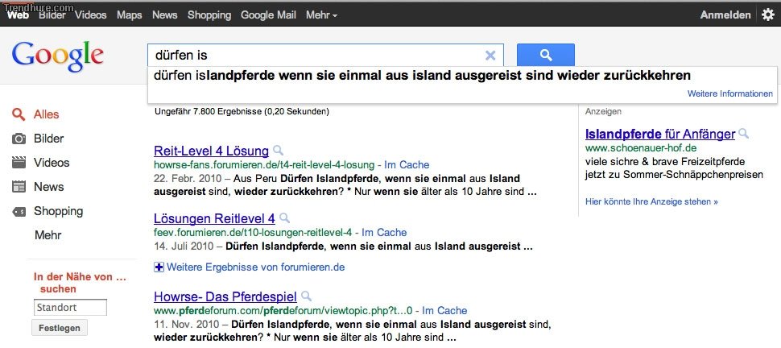The image size is (781, 348).
Task: Open the settings gear icon
Action: 767,14
